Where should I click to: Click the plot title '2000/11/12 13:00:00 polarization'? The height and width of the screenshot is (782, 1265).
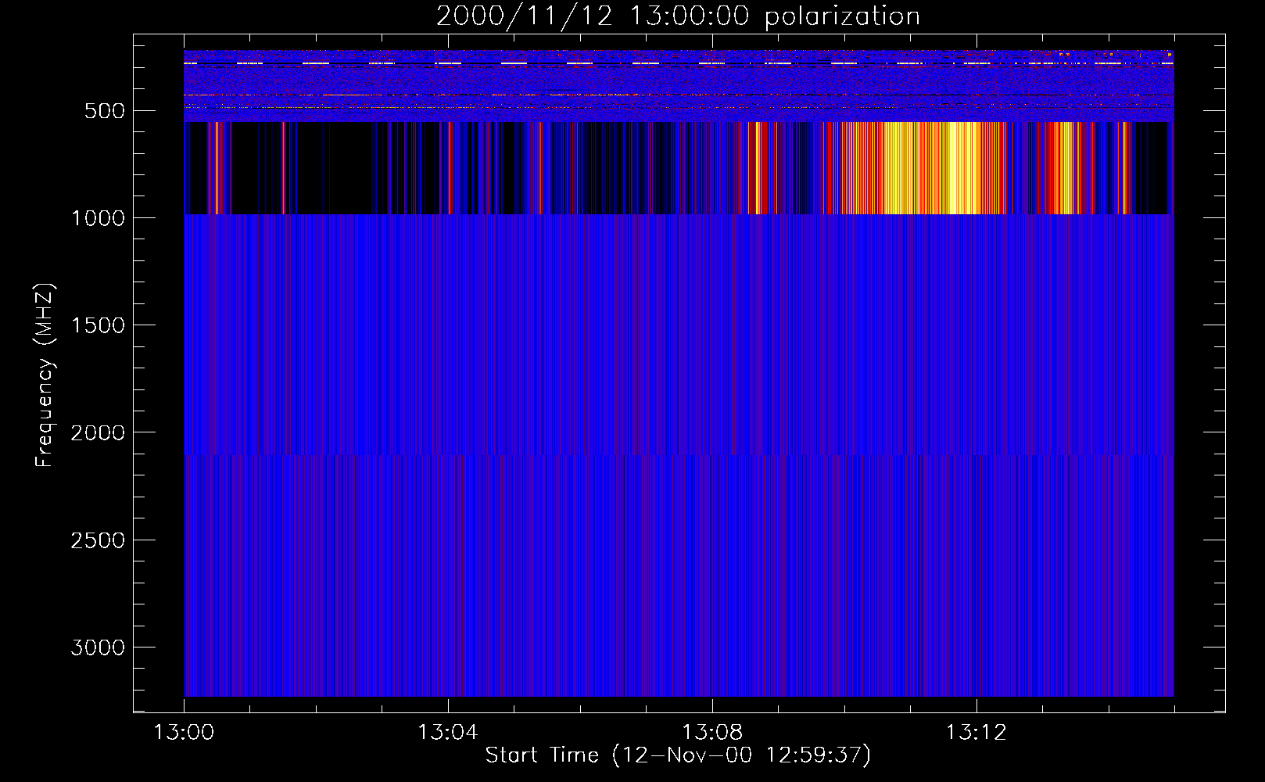coord(678,16)
